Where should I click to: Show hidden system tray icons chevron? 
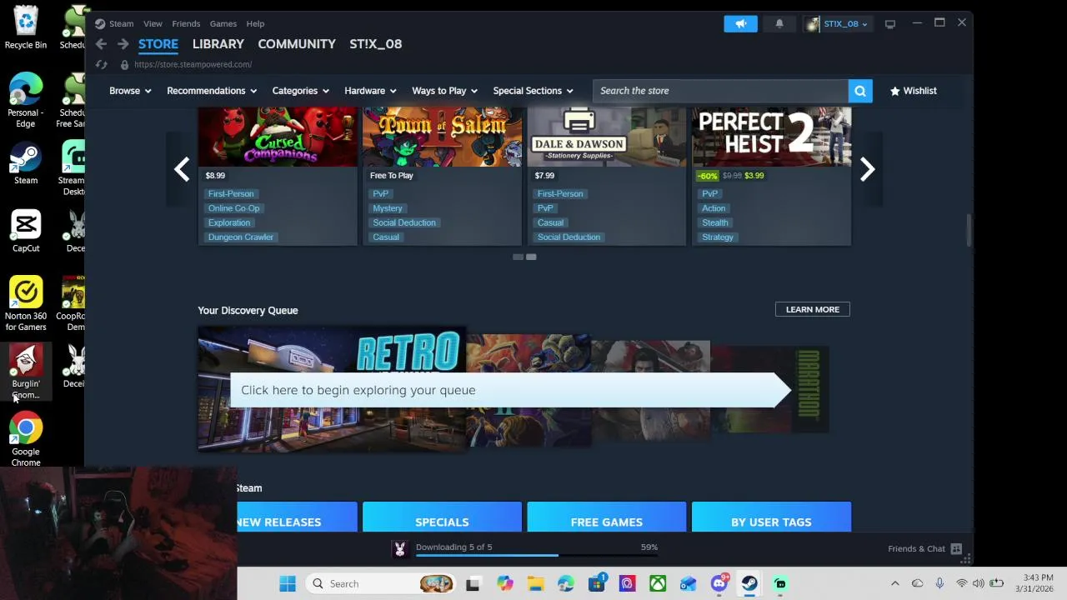click(895, 583)
